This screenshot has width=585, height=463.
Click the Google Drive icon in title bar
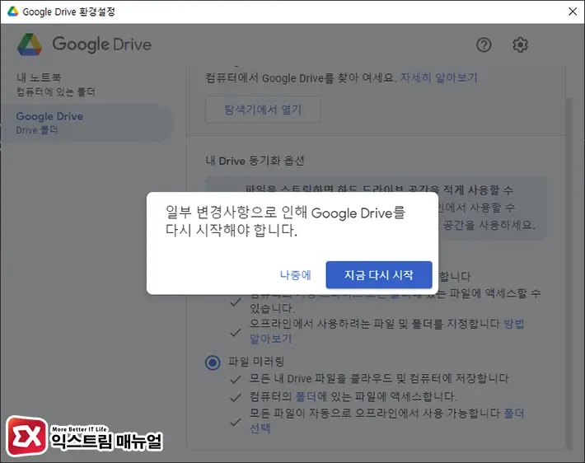(13, 12)
